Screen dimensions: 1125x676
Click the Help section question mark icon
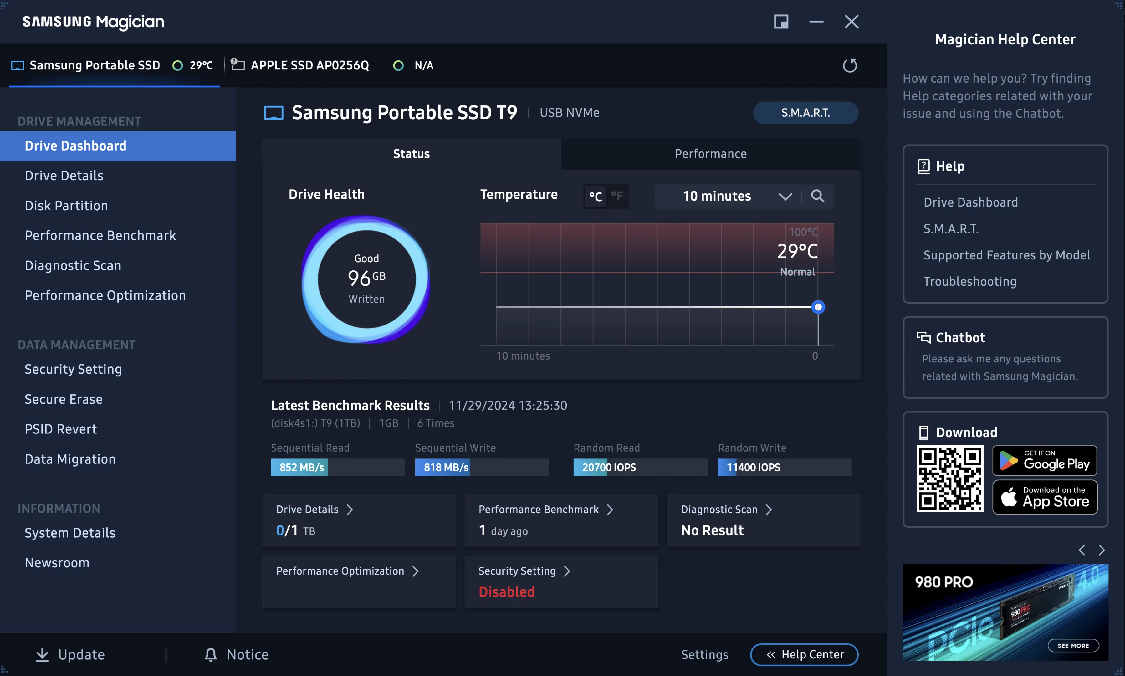tap(923, 166)
